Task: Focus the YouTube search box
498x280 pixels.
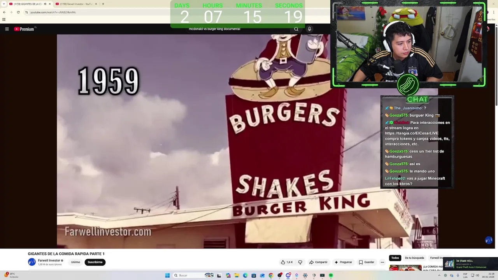Action: click(237, 29)
